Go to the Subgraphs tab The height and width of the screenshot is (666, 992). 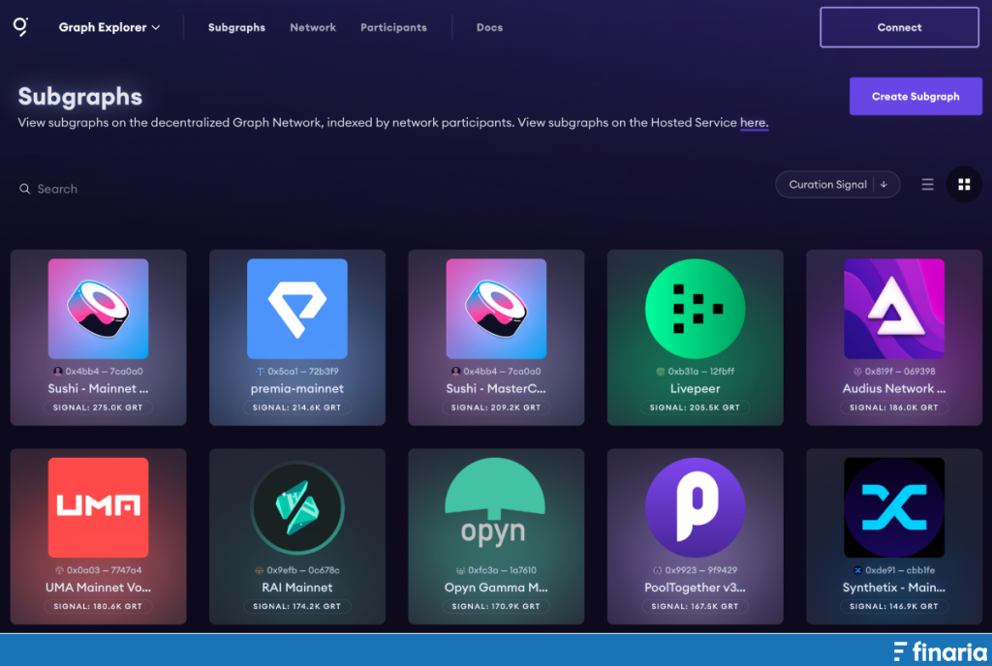click(236, 27)
